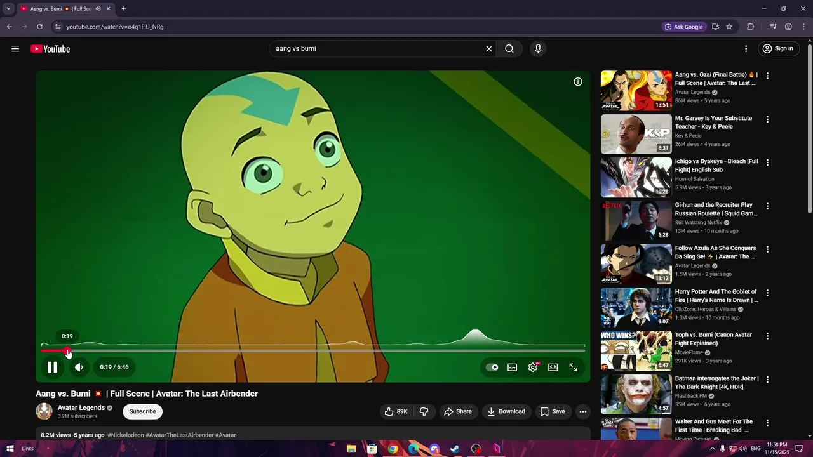This screenshot has height=457, width=813.
Task: Open YouTube settings three-dot menu in header
Action: (746, 49)
